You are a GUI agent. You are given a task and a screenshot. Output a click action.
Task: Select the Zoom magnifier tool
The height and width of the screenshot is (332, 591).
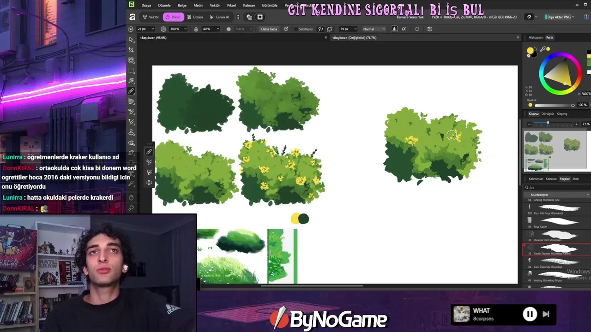tap(132, 208)
